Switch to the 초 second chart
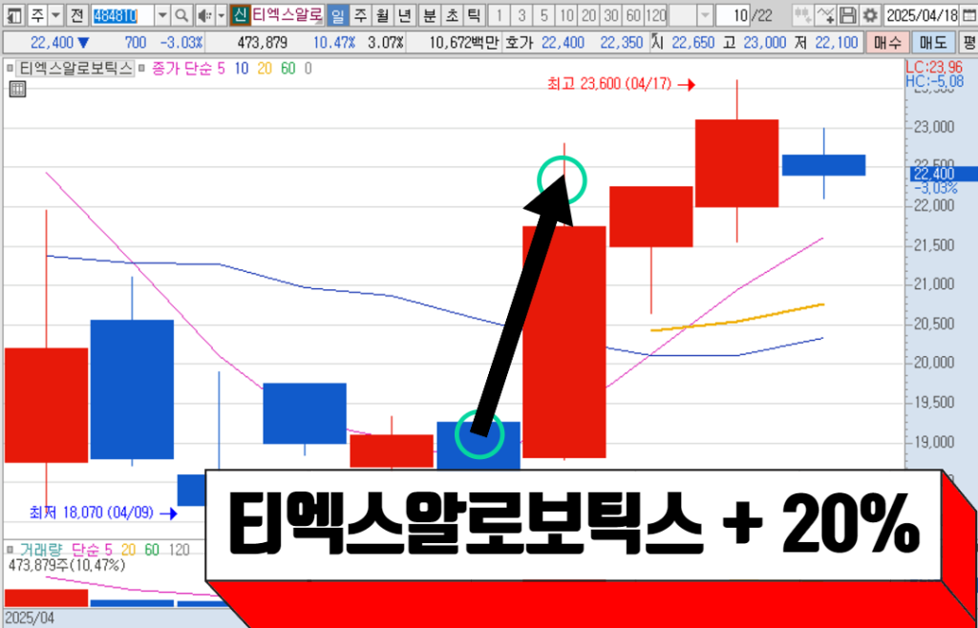978x628 pixels. pos(451,14)
